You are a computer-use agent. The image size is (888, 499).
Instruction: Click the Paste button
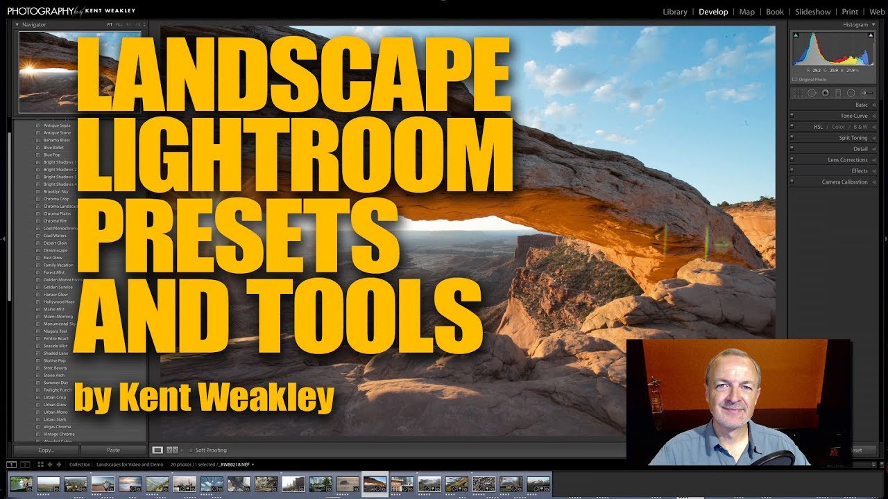tap(113, 450)
